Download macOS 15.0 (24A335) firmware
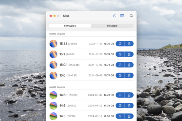 point(120,75)
